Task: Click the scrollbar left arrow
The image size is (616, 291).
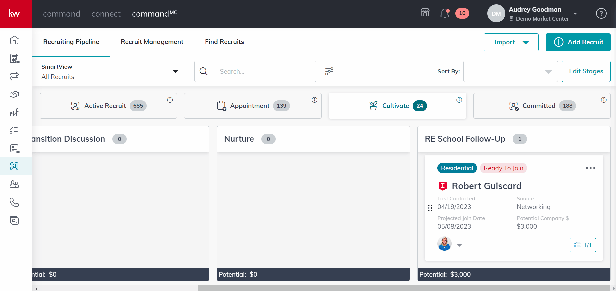Action: point(36,289)
